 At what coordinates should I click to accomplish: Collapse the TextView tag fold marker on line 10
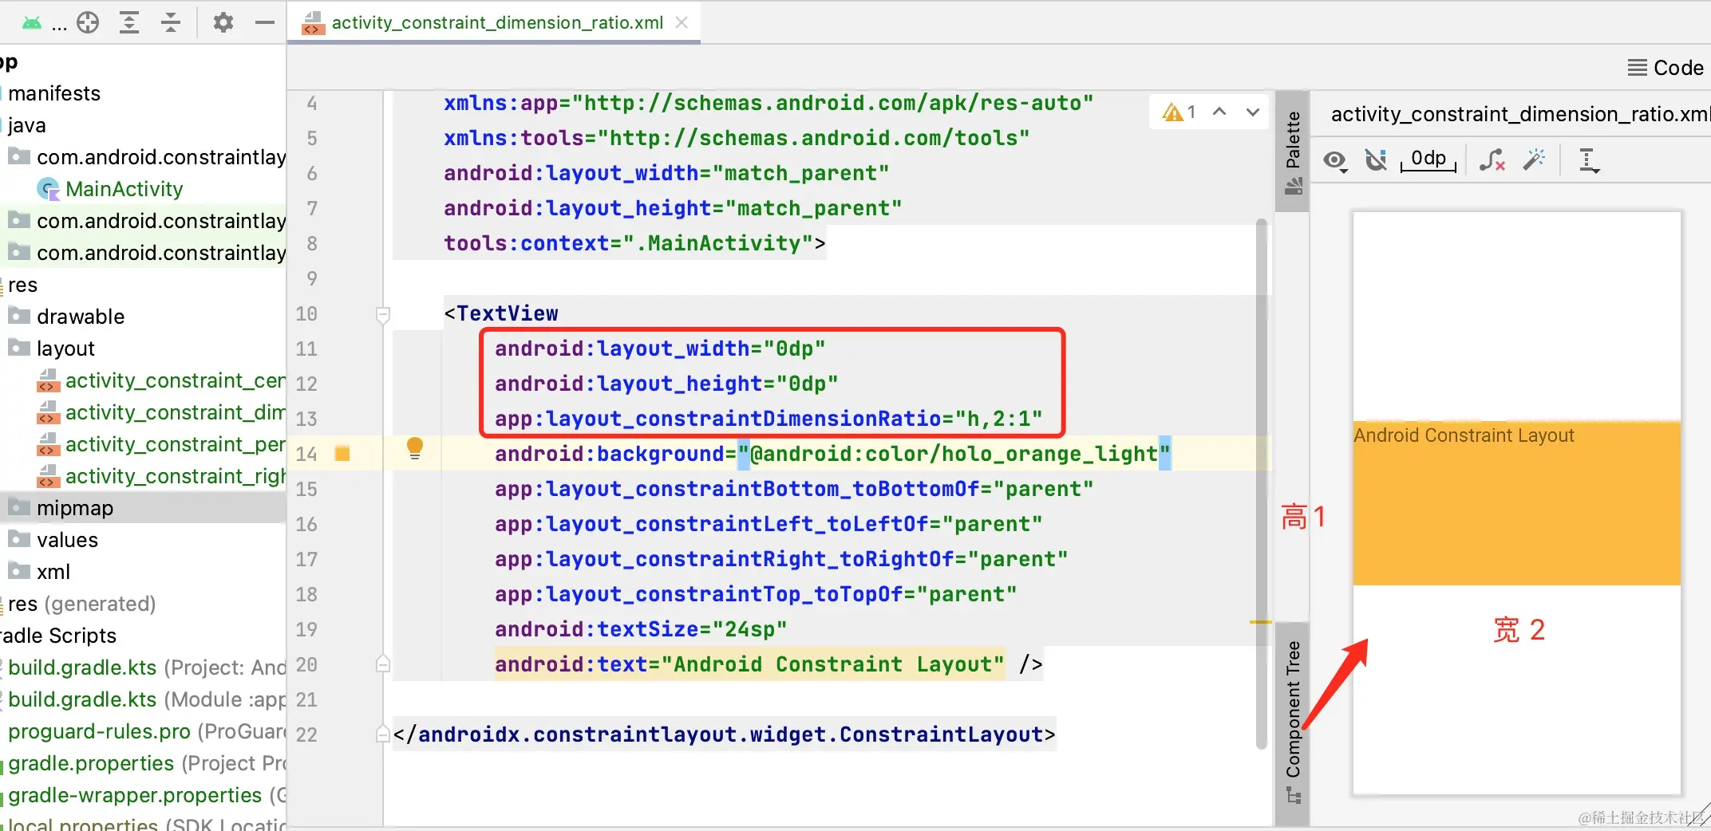coord(383,315)
